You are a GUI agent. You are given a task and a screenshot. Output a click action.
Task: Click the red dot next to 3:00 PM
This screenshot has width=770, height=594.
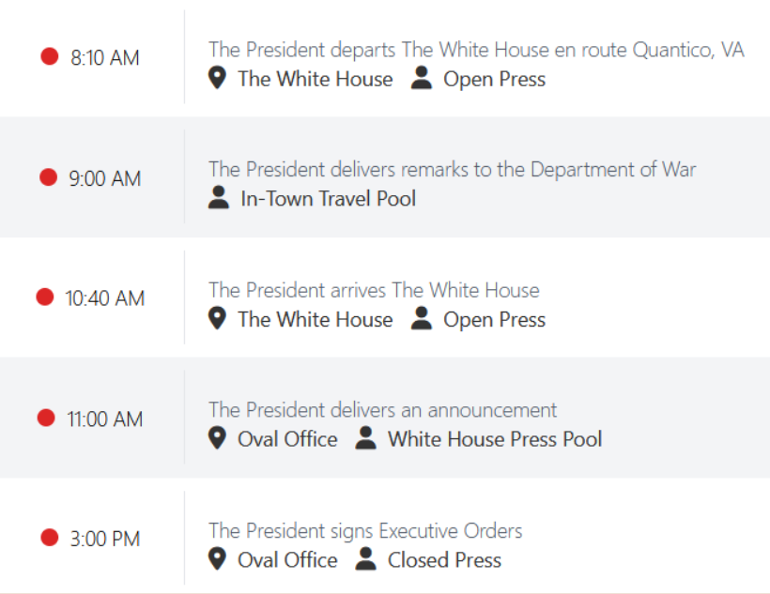tap(50, 538)
